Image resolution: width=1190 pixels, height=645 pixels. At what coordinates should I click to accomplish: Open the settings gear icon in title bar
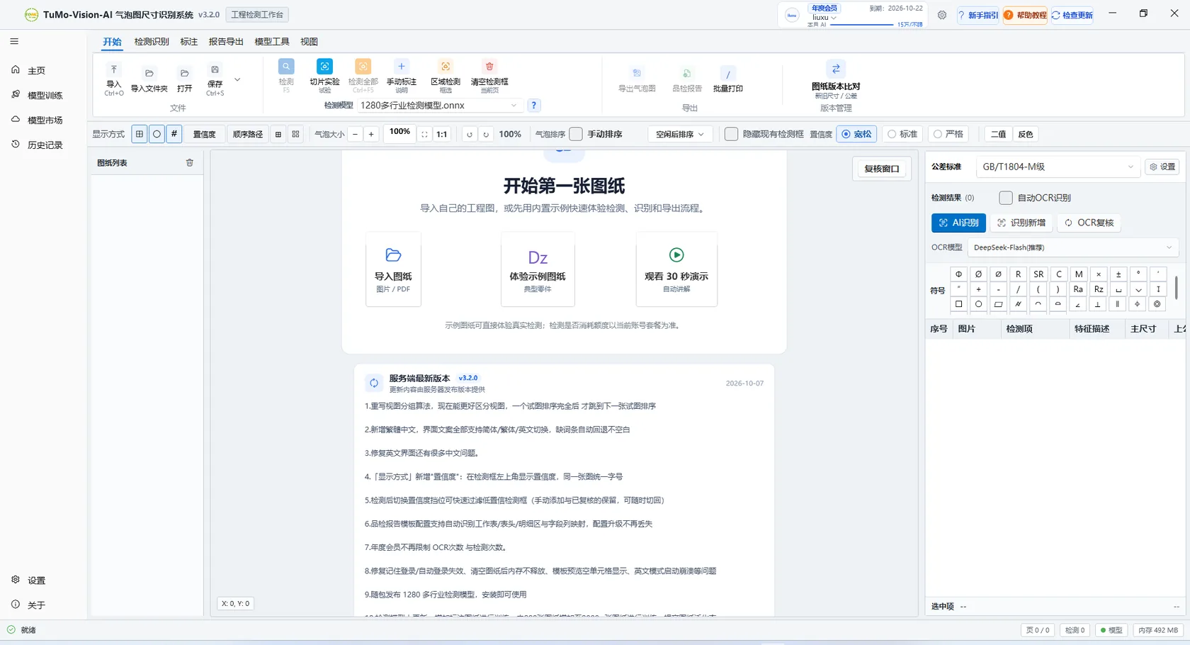click(942, 15)
